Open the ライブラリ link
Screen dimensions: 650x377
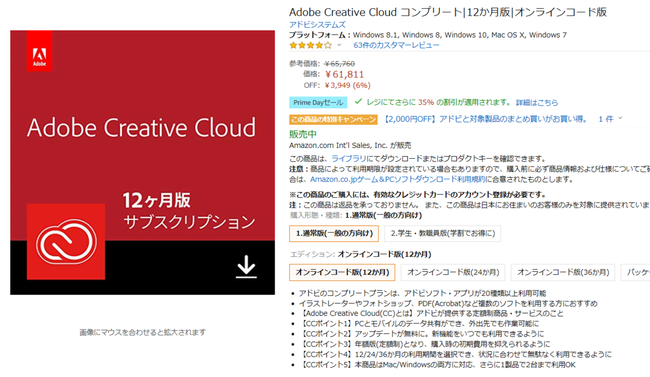pyautogui.click(x=349, y=159)
